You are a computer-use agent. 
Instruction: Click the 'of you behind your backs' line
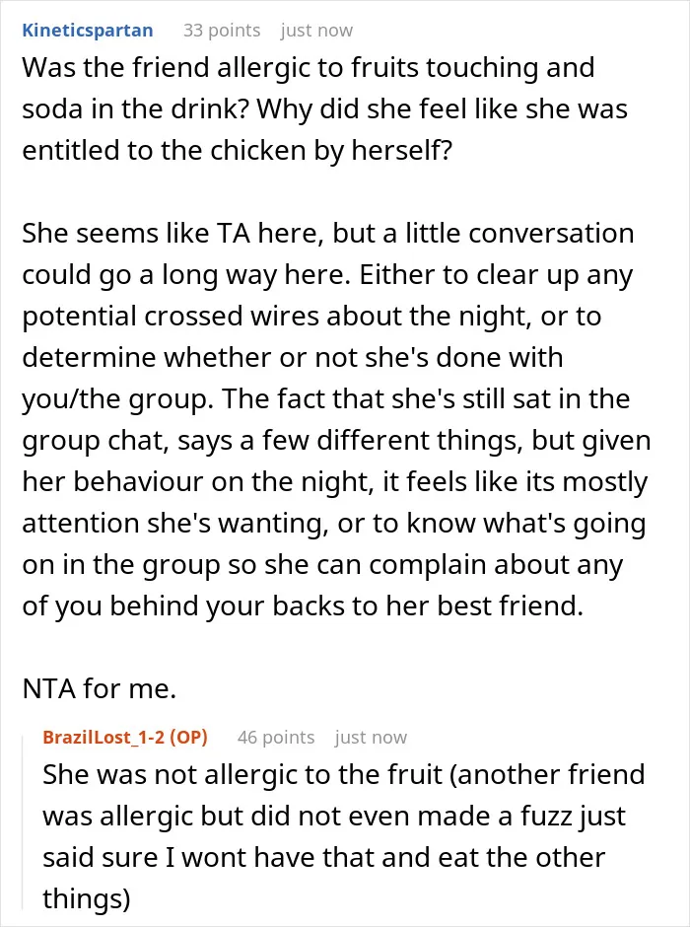[303, 606]
